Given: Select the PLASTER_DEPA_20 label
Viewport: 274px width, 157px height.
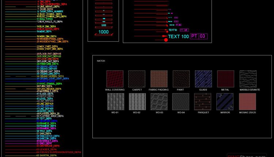Looking at the screenshot, I should click(x=49, y=114).
